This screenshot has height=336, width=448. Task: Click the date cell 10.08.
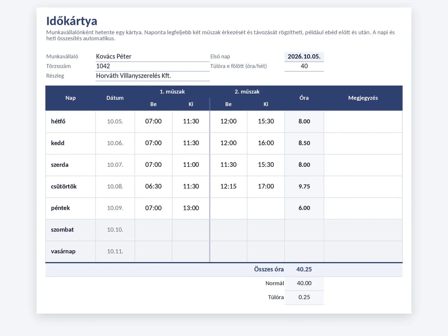click(115, 186)
